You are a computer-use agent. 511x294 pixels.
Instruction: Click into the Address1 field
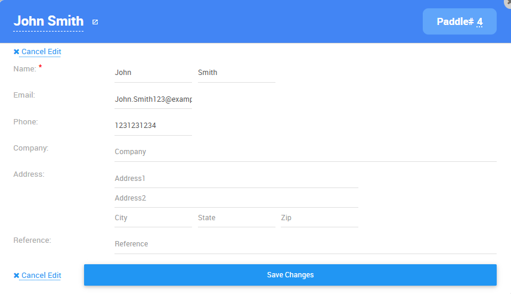click(236, 179)
